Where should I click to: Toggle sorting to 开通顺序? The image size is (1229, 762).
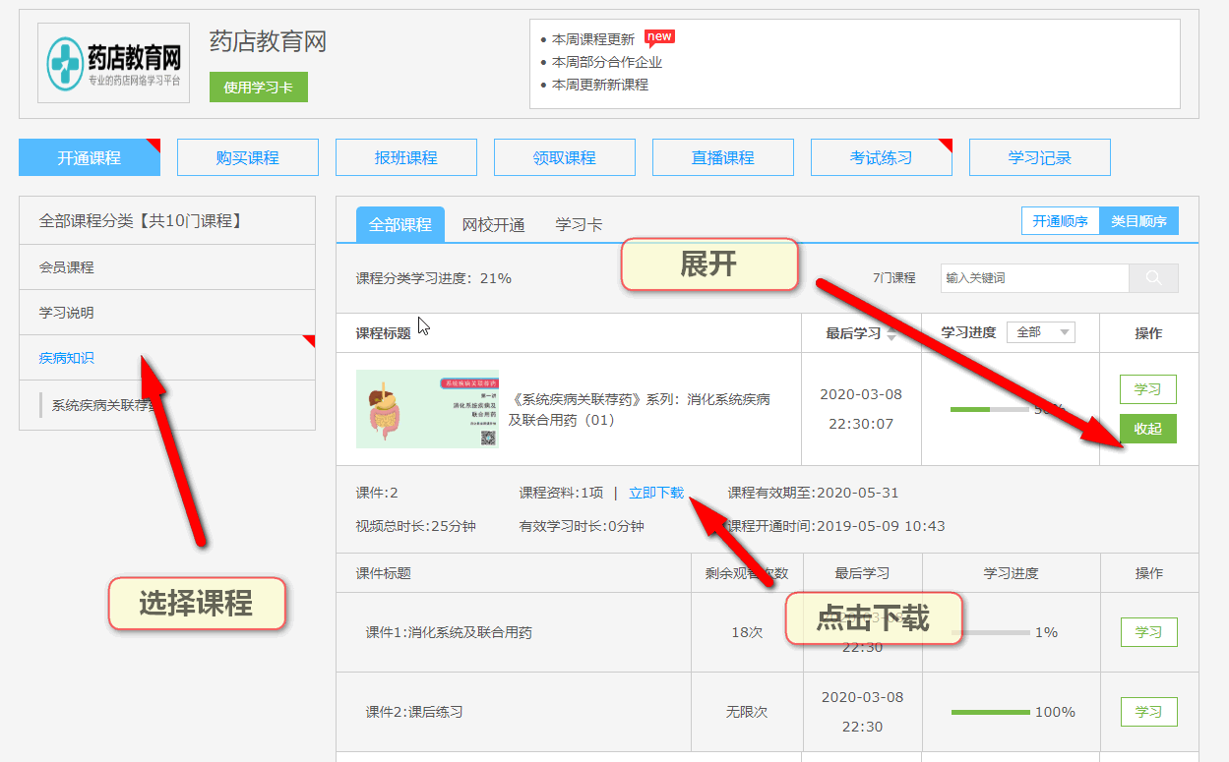point(1060,221)
